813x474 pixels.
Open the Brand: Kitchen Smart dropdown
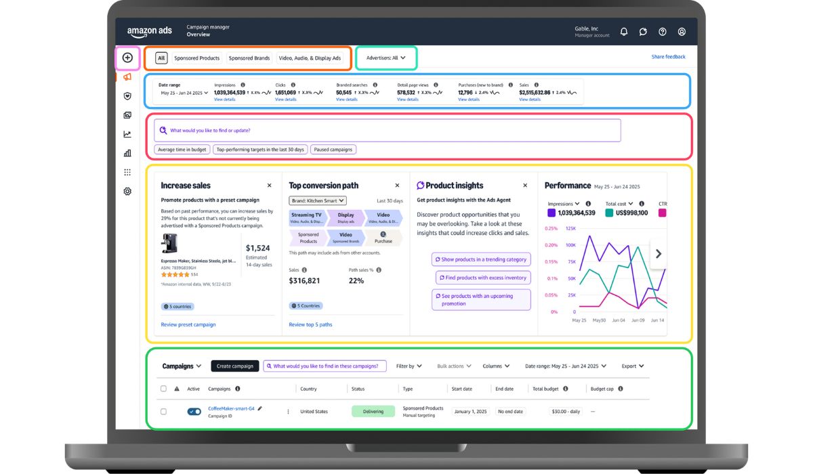[318, 200]
